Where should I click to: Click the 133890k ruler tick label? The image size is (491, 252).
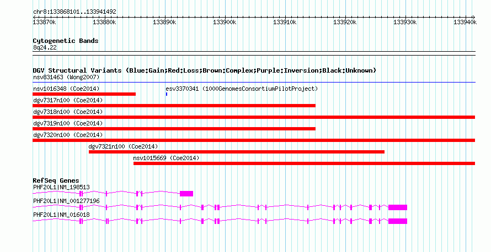[164, 22]
